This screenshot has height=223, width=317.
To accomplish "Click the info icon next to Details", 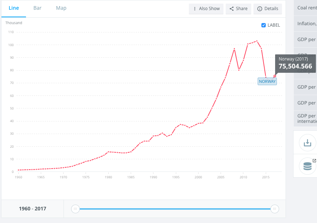I will (260, 9).
